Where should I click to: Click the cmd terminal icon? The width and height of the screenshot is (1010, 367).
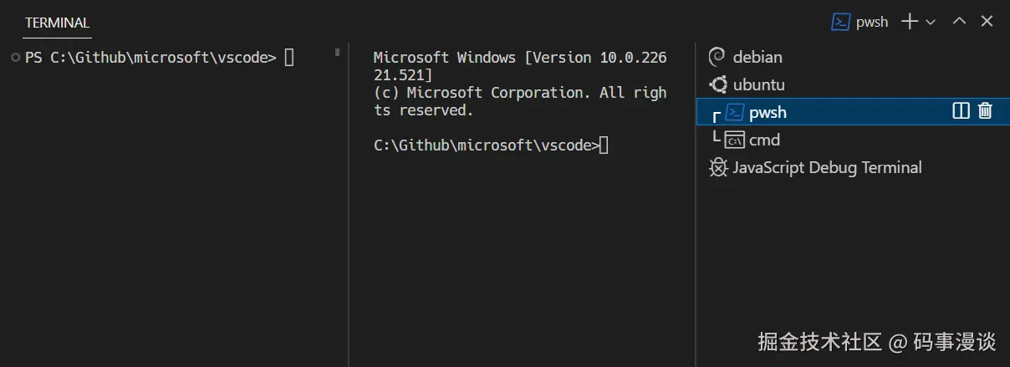tap(734, 140)
